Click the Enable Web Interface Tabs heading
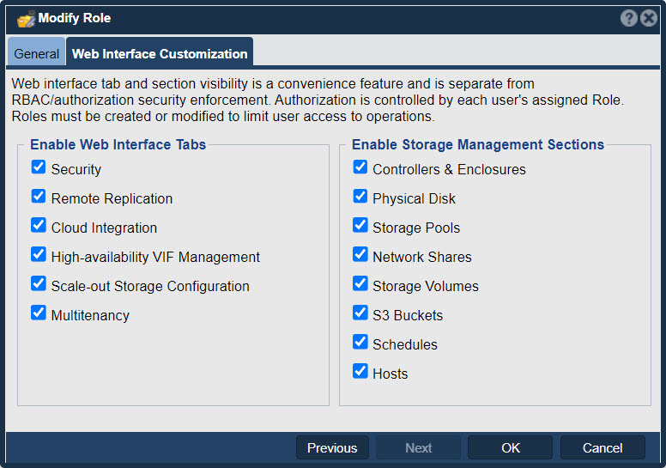This screenshot has width=666, height=468. tap(118, 144)
